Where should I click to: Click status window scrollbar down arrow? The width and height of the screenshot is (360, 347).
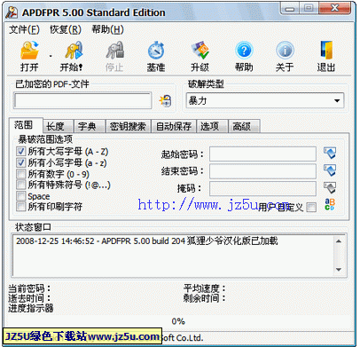[x=339, y=270]
